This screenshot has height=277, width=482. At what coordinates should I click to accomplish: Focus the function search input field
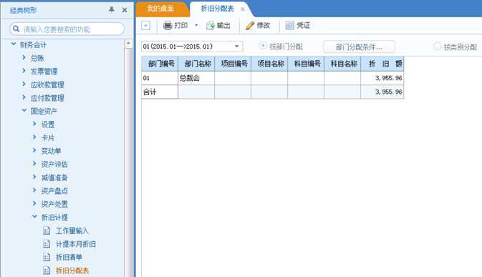(67, 29)
